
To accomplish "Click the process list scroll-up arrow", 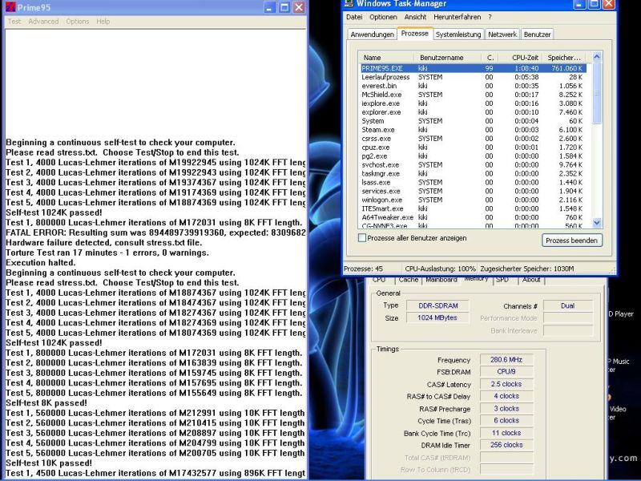I will click(x=596, y=57).
